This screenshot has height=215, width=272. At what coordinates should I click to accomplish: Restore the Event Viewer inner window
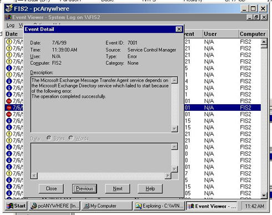(x=256, y=17)
